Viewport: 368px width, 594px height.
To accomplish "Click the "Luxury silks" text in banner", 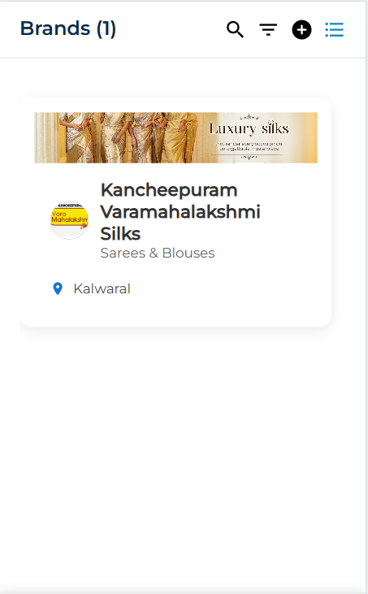I will [249, 128].
